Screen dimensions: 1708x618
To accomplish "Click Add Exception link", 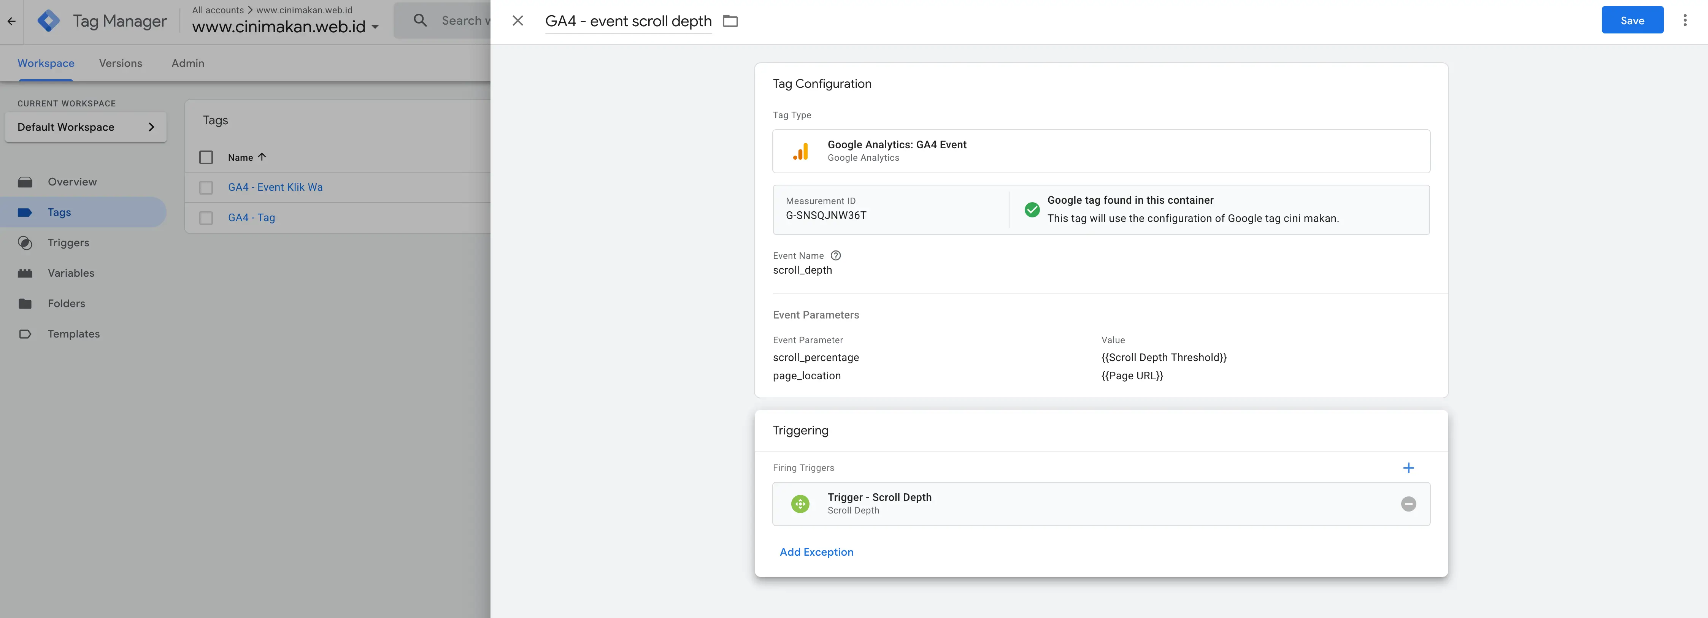I will coord(816,552).
